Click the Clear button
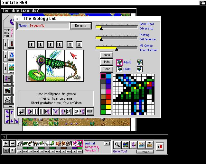 (106, 69)
